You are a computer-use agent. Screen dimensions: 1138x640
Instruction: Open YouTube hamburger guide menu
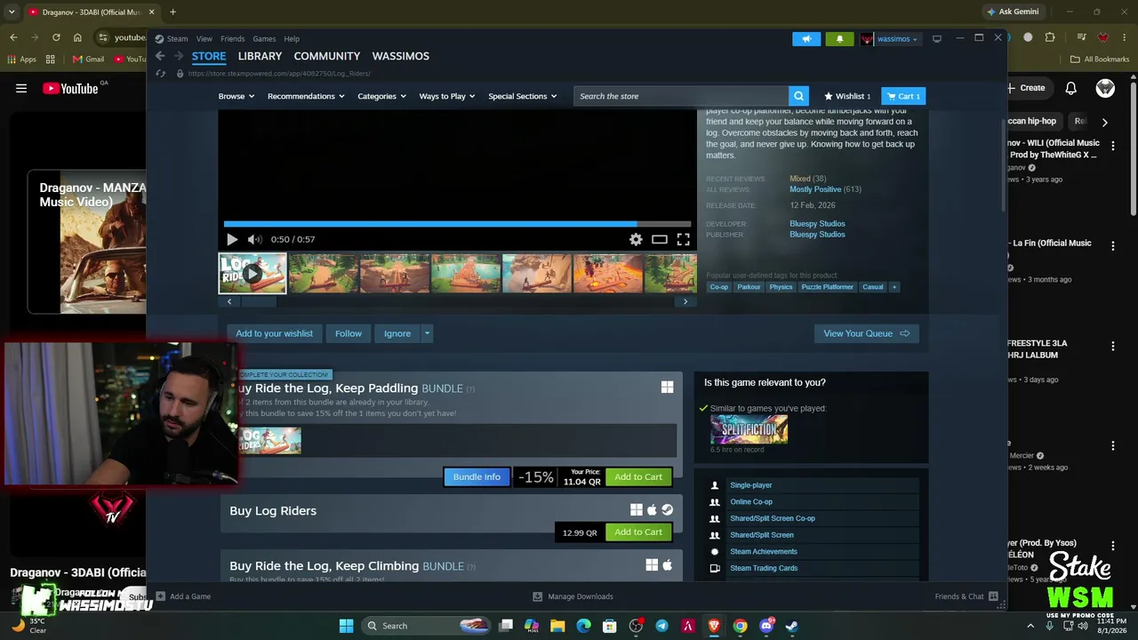point(21,88)
